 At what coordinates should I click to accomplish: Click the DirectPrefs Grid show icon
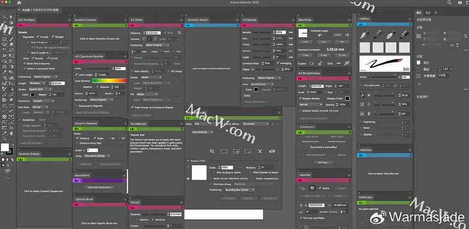pyautogui.click(x=338, y=63)
